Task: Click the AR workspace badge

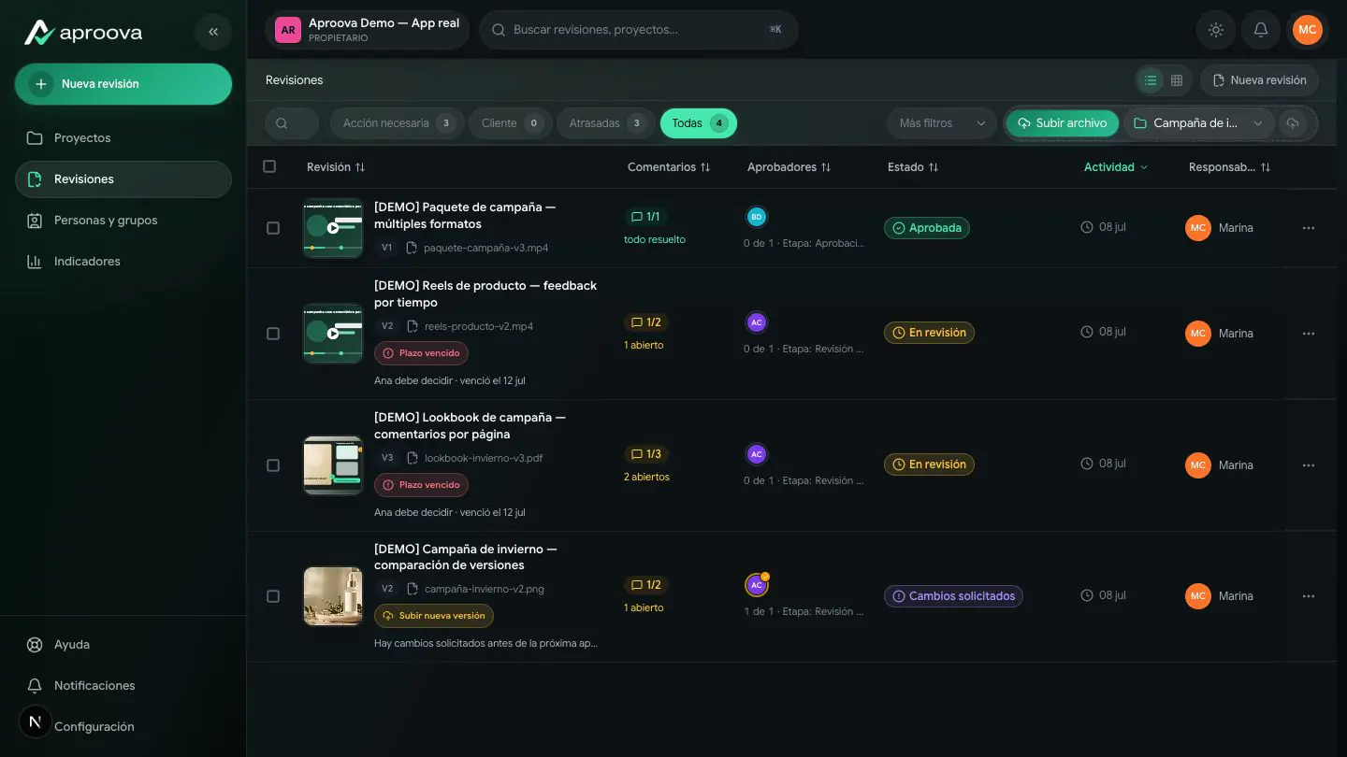Action: click(x=288, y=30)
